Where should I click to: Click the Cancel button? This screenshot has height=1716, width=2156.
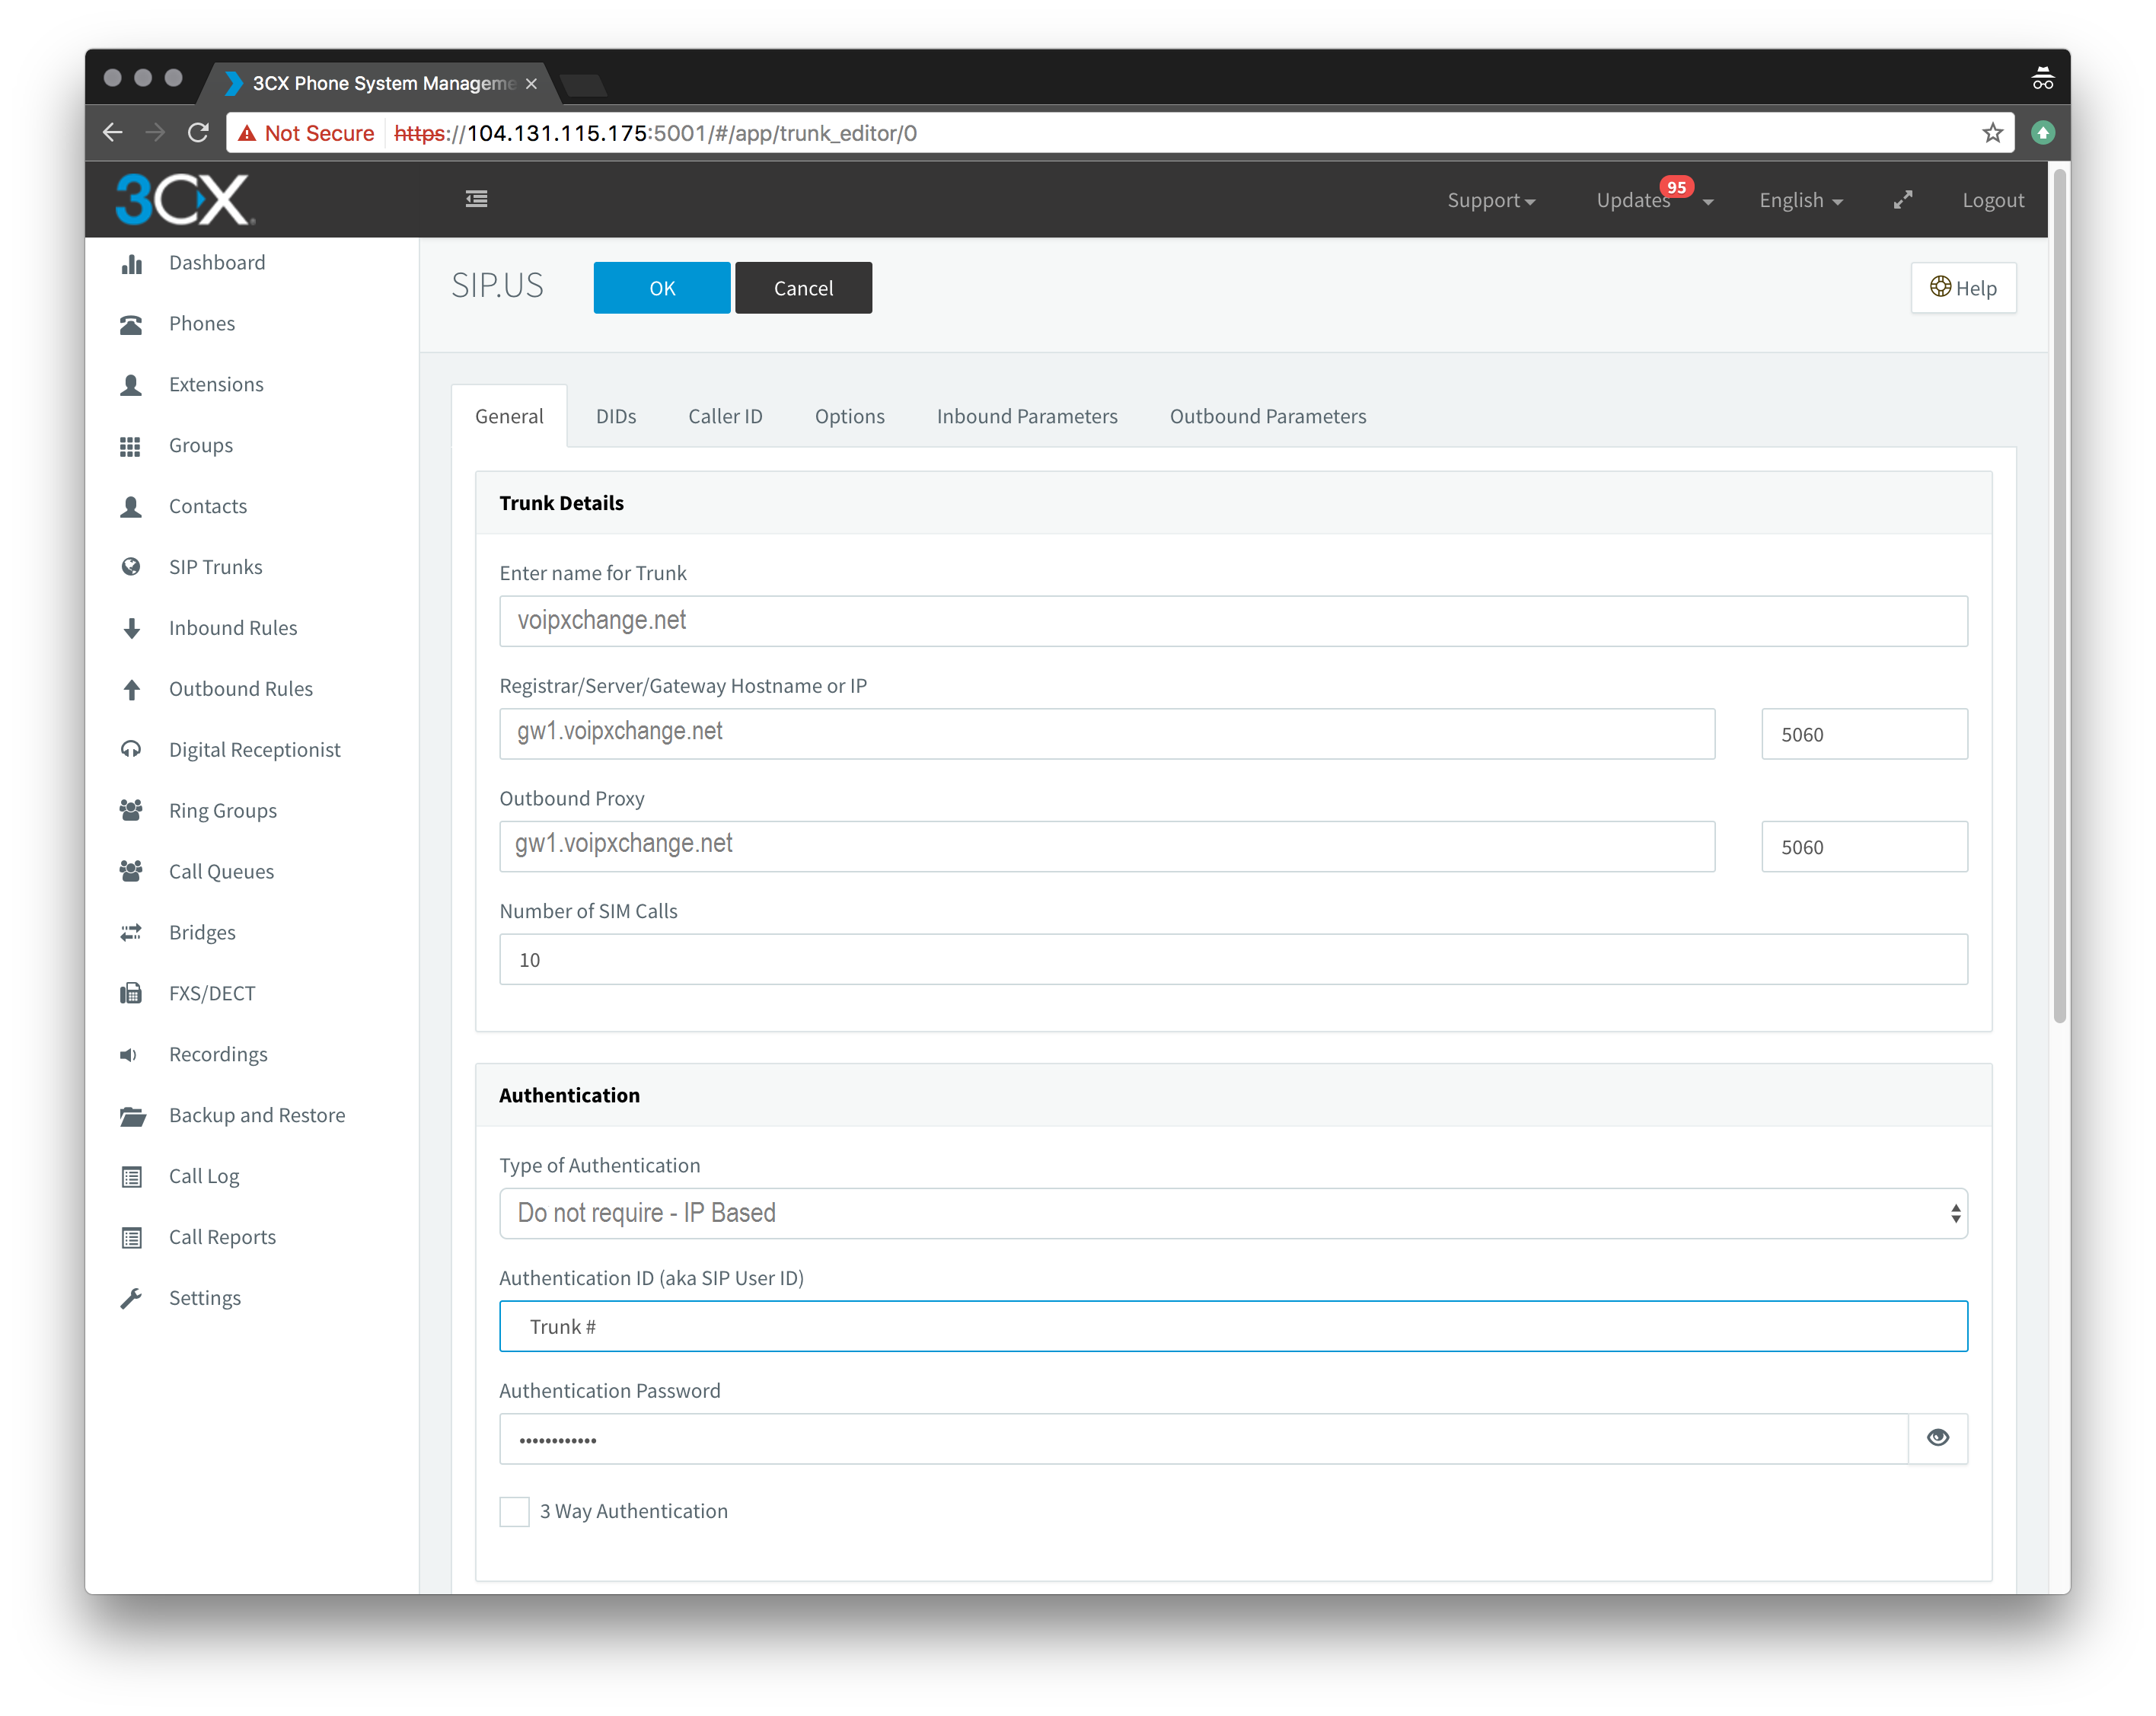[803, 288]
